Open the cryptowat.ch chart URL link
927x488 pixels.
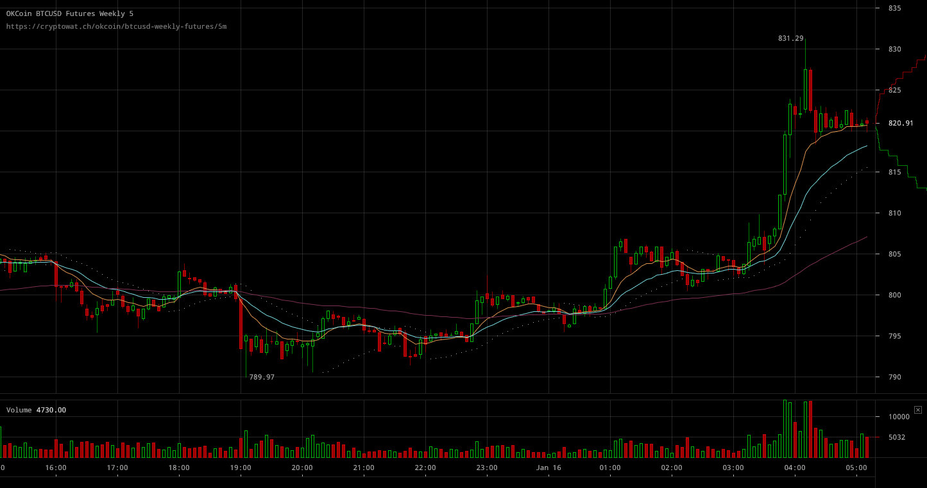(116, 26)
